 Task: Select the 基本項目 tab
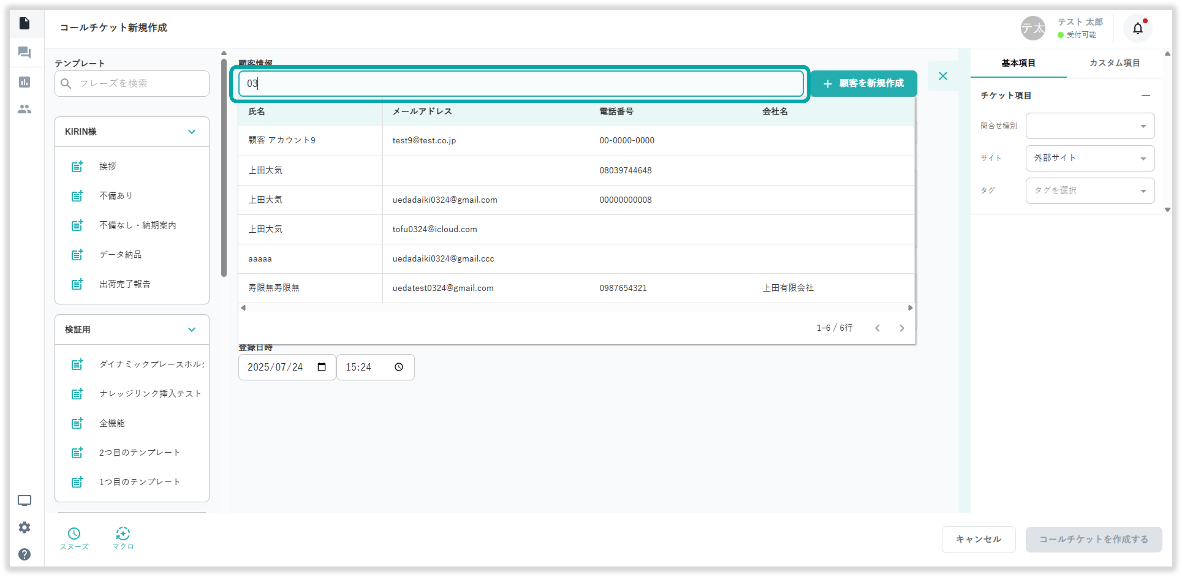pyautogui.click(x=1018, y=63)
